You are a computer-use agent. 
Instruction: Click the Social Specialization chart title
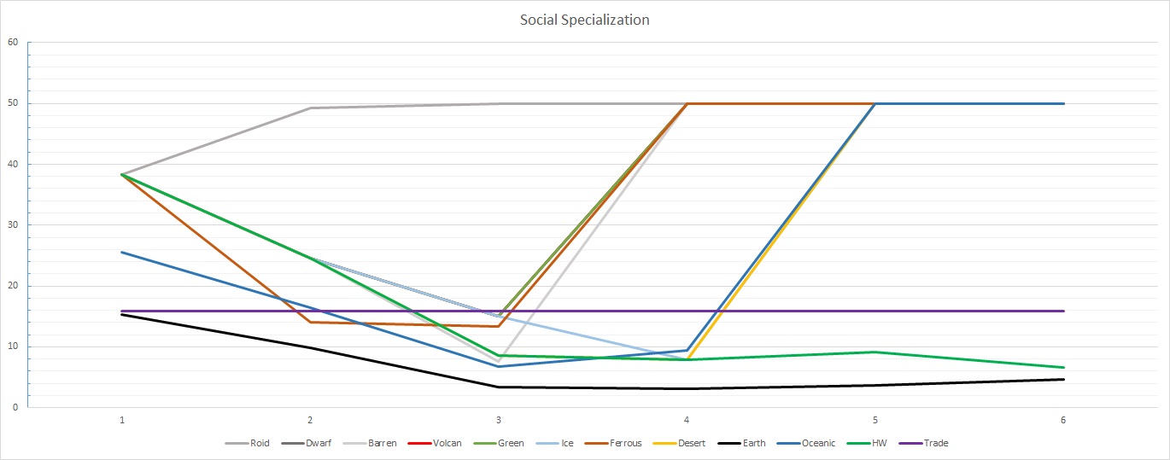coord(584,20)
